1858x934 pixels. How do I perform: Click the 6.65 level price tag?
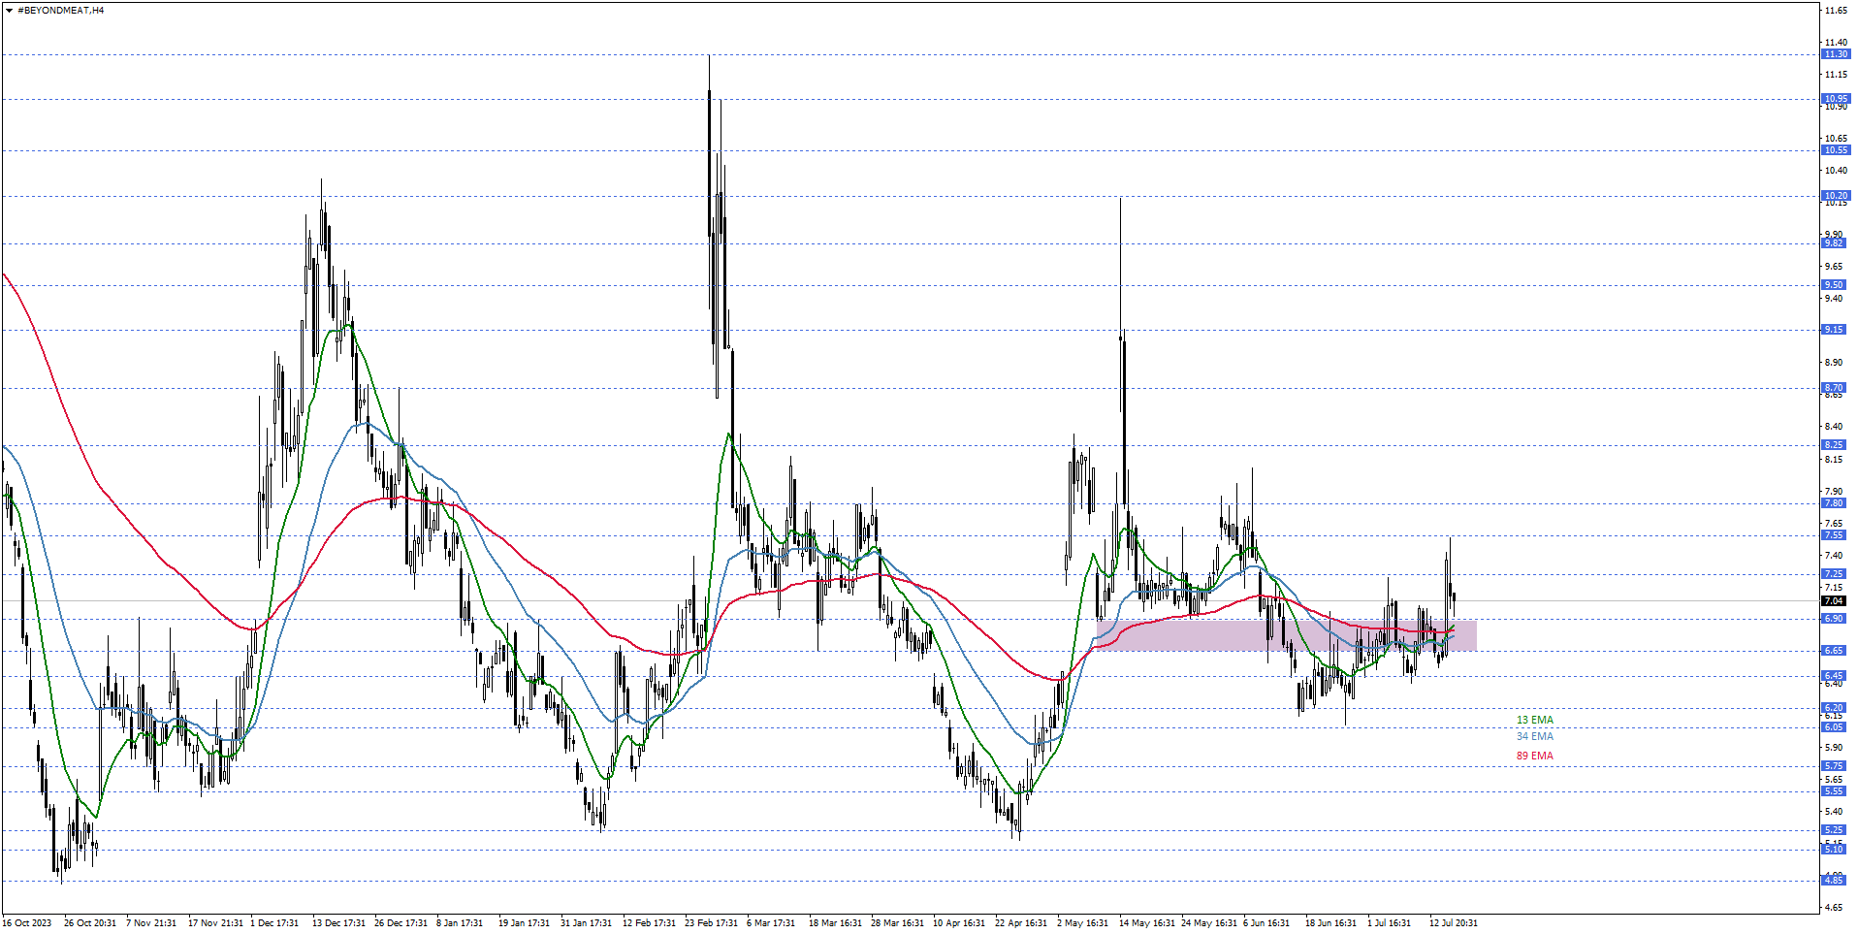pyautogui.click(x=1835, y=651)
